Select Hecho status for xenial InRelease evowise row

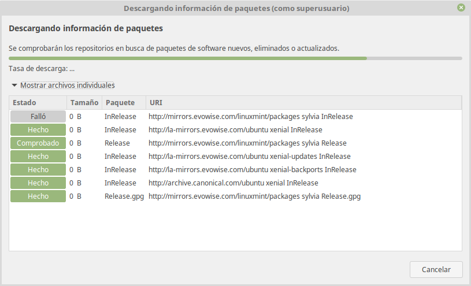click(38, 130)
